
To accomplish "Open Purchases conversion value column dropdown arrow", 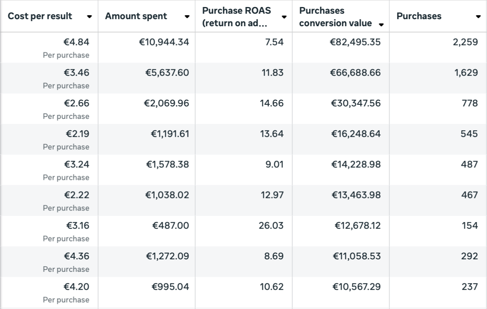I will 381,25.
